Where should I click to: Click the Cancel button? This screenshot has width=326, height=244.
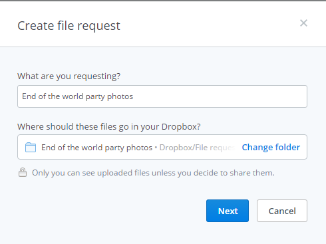pyautogui.click(x=282, y=211)
